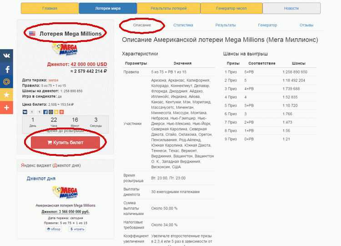Click the Время розыгрыша value Вт. 23:00
Image resolution: width=341 pixels, height=246 pixels.
[x=168, y=178]
